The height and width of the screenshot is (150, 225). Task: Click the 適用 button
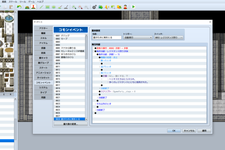click(204, 131)
